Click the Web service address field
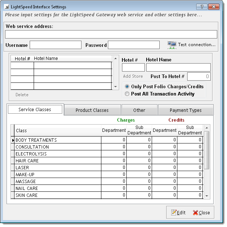The width and height of the screenshot is (227, 227). [x=111, y=34]
